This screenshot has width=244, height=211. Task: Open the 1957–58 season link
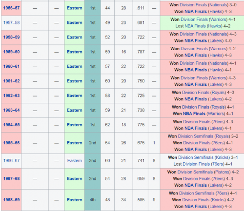click(x=11, y=22)
